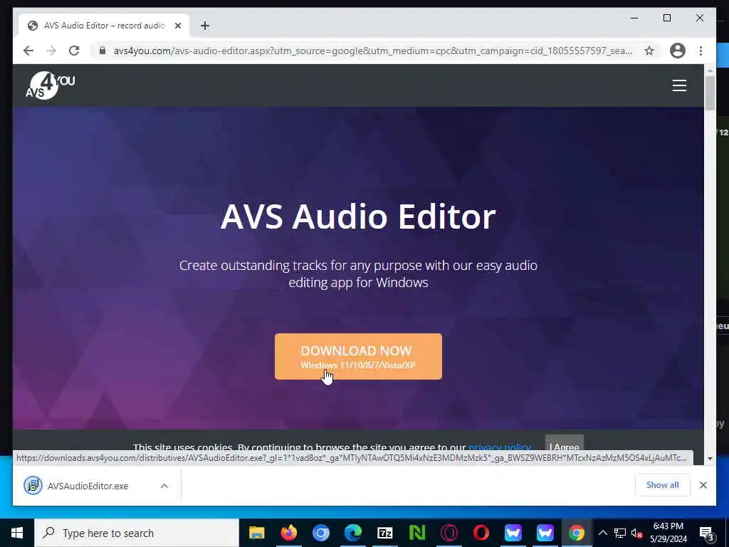The image size is (729, 547).
Task: Open Chrome three-dot menu
Action: tap(701, 51)
